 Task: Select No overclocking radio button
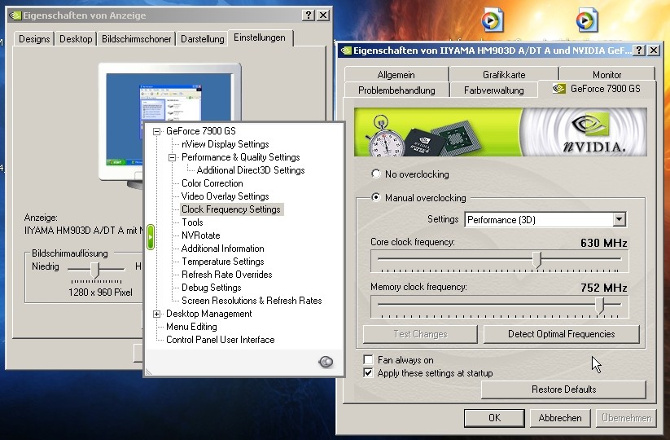pyautogui.click(x=375, y=174)
